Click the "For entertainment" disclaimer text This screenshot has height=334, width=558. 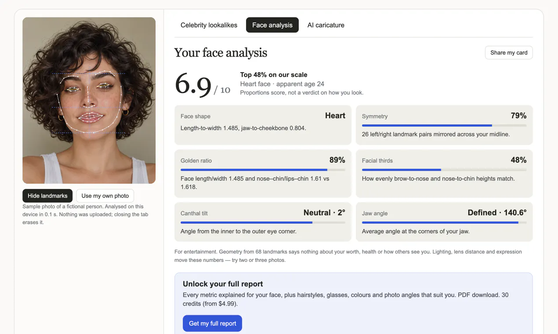[348, 256]
